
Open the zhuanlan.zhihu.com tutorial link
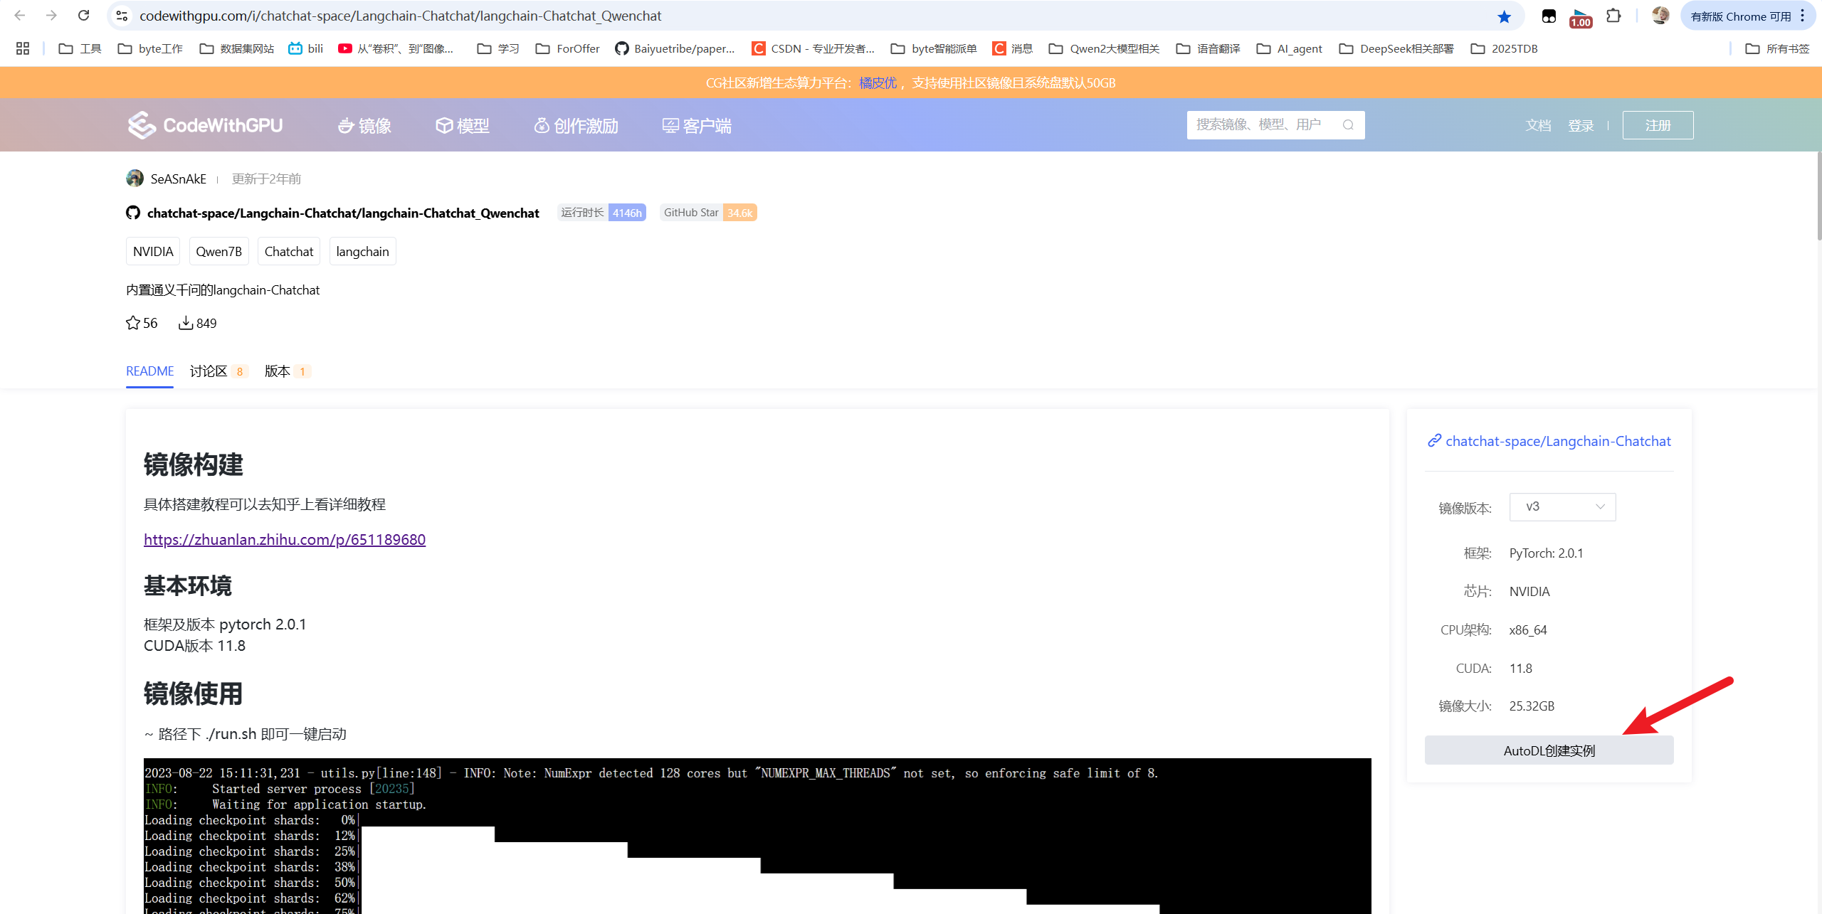[x=285, y=539]
